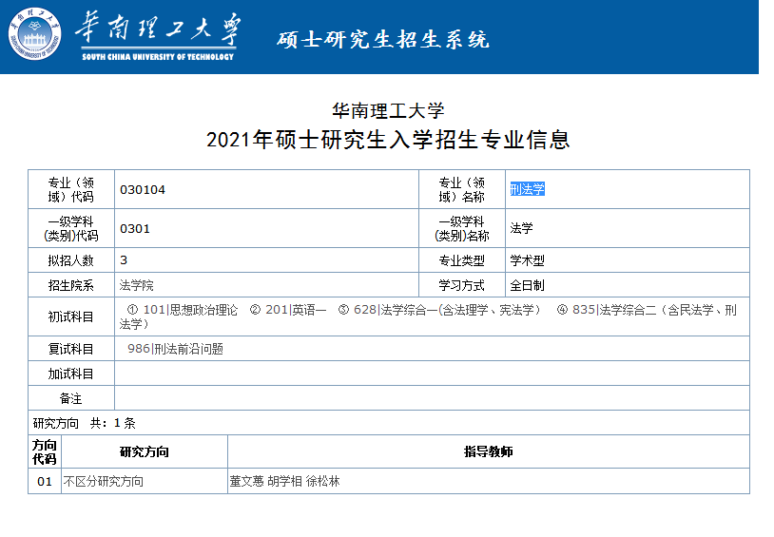Click the major code value 030104
774x537 pixels.
click(143, 189)
